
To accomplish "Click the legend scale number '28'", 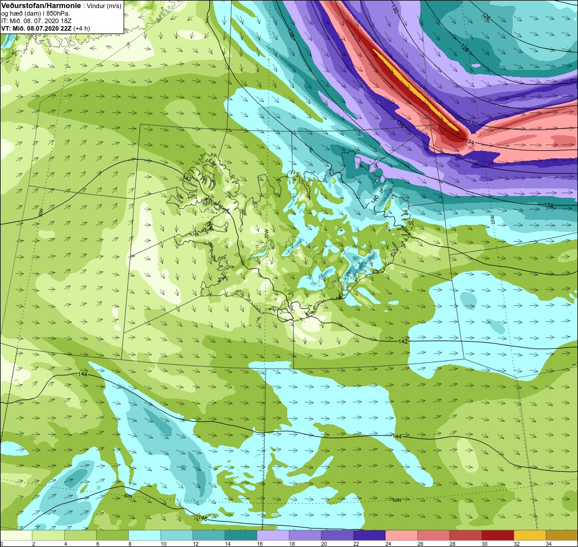I will [453, 544].
